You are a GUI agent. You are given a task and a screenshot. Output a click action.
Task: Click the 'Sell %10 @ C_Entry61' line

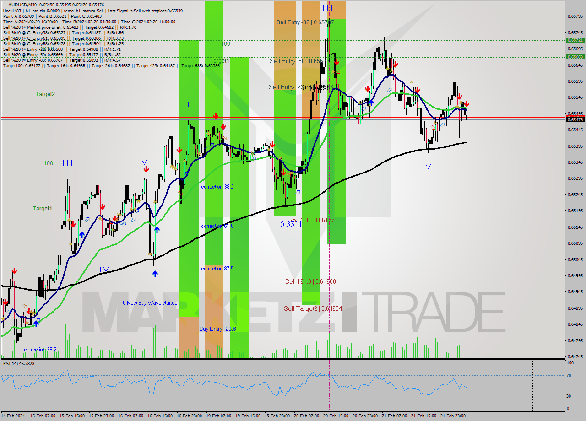pos(63,38)
